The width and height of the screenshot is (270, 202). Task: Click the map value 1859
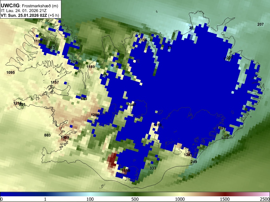pyautogui.click(x=126, y=171)
